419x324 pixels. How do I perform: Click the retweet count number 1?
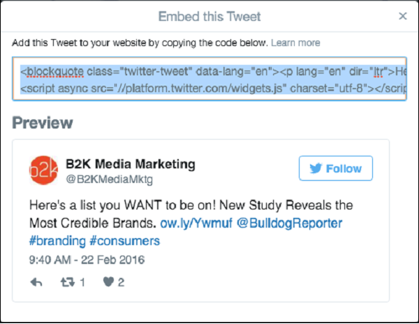82,283
